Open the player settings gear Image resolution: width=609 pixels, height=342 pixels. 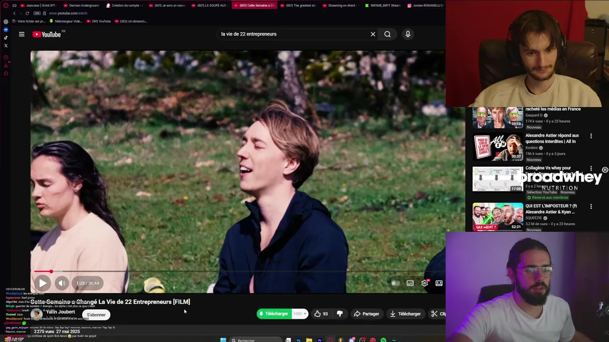pos(425,283)
